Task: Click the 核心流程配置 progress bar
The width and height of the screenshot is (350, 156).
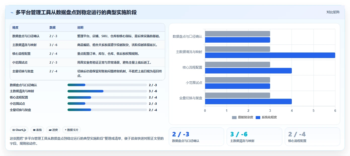Action: click(107, 97)
